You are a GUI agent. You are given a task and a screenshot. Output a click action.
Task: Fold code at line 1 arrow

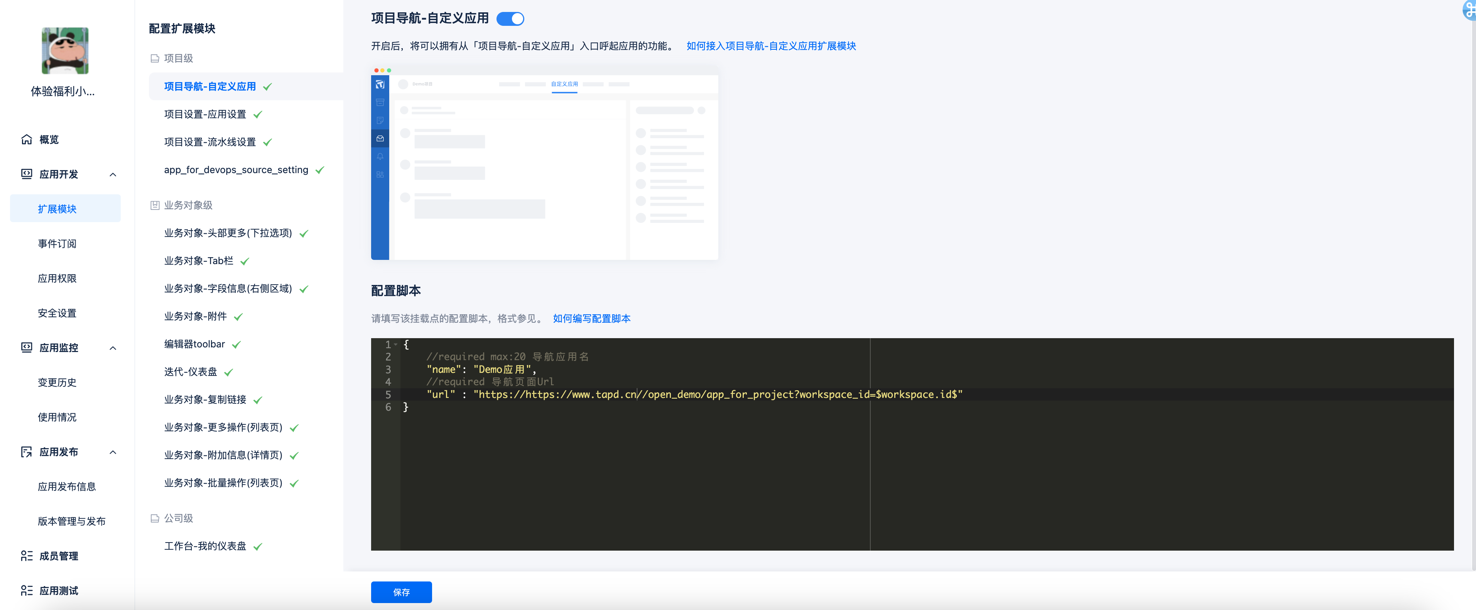tap(396, 344)
